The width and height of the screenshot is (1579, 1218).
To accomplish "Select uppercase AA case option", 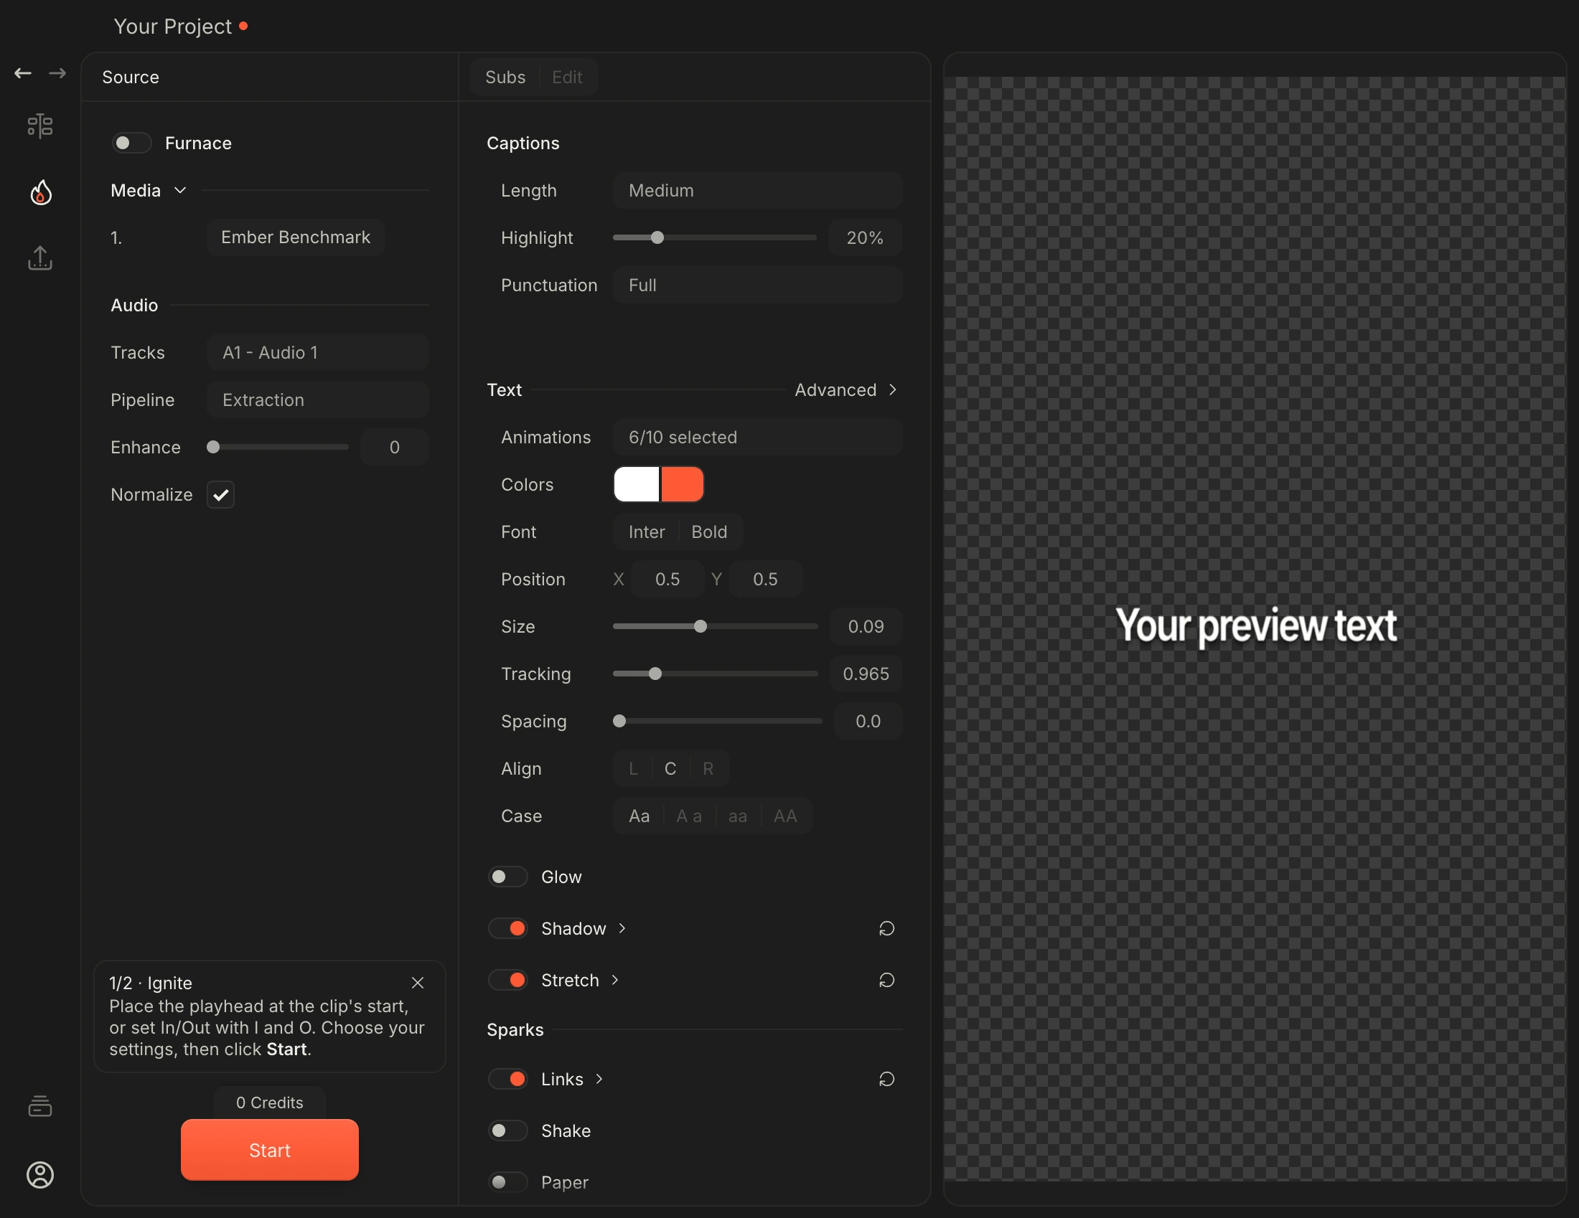I will 785,816.
